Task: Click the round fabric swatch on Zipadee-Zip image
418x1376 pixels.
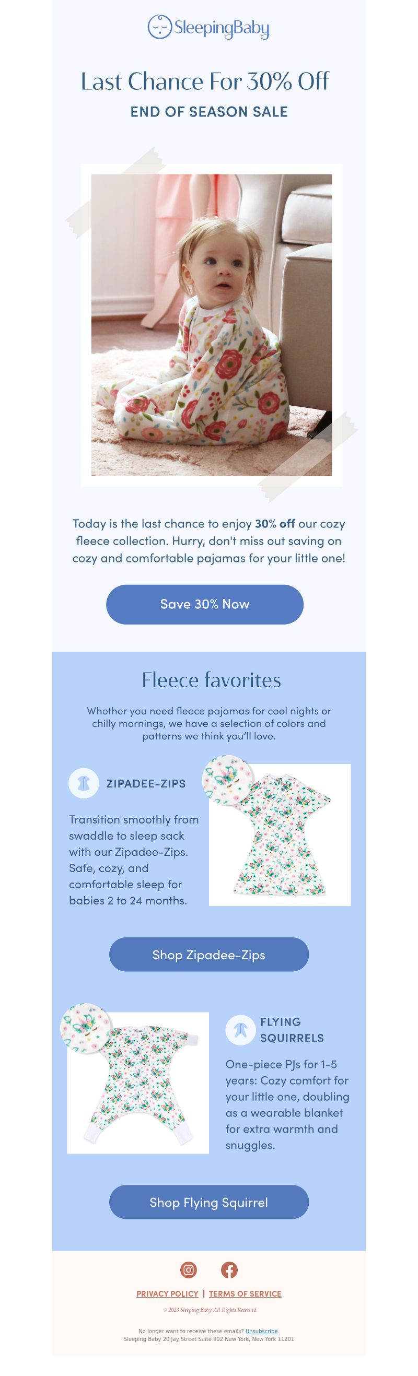Action: point(227,780)
